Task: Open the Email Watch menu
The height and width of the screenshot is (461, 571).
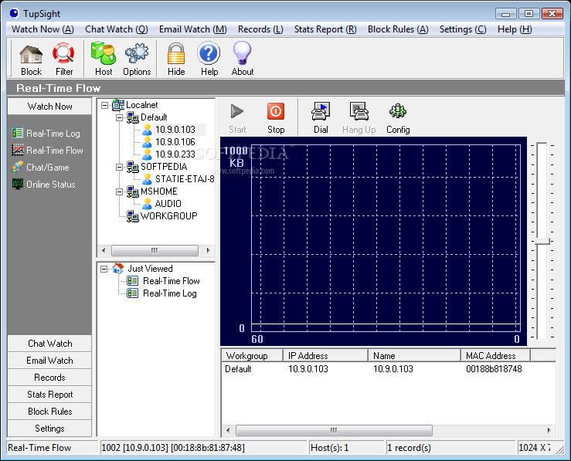Action: coord(192,29)
